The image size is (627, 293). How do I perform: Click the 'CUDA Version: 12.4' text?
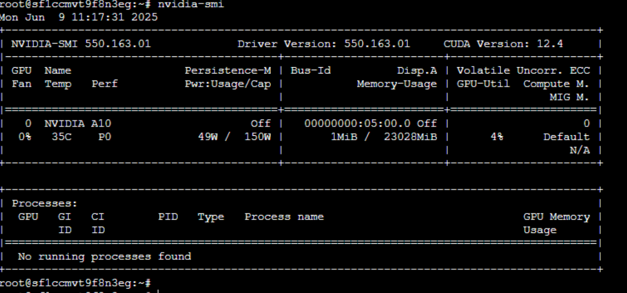(503, 44)
